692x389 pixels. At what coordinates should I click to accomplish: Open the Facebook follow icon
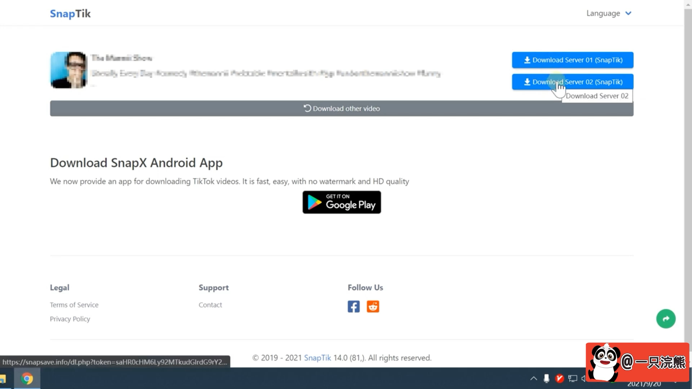pyautogui.click(x=354, y=307)
